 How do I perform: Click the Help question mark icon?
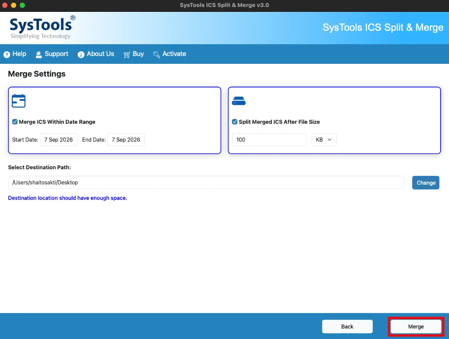(7, 54)
